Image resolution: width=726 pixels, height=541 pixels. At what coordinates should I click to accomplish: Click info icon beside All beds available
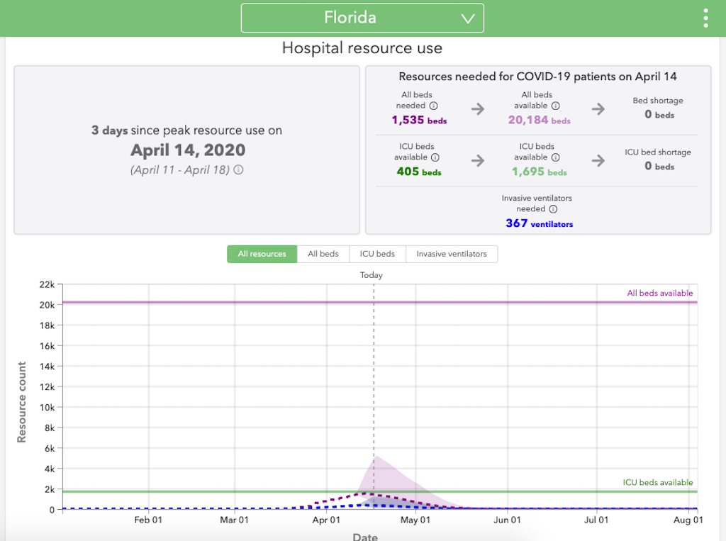pyautogui.click(x=556, y=106)
